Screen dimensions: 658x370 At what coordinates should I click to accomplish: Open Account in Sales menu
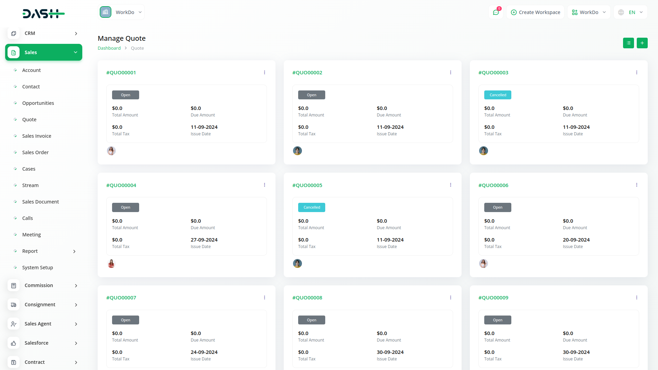(32, 70)
